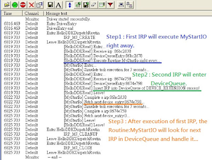Click the IRP_MJ_CLEANUP message

coord(81,134)
